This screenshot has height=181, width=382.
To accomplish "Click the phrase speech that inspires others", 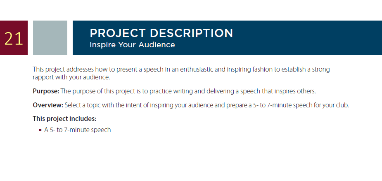I will [278, 91].
